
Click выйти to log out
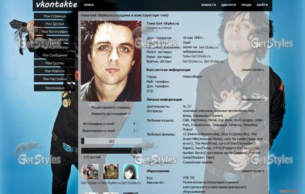point(262,5)
